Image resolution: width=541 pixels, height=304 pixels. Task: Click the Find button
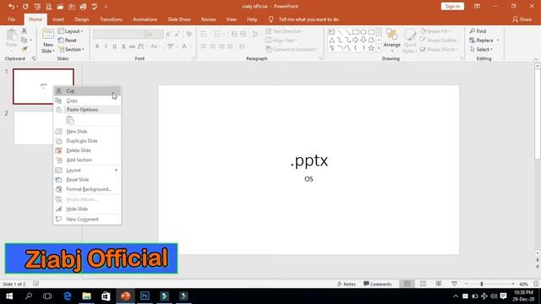[x=478, y=31]
